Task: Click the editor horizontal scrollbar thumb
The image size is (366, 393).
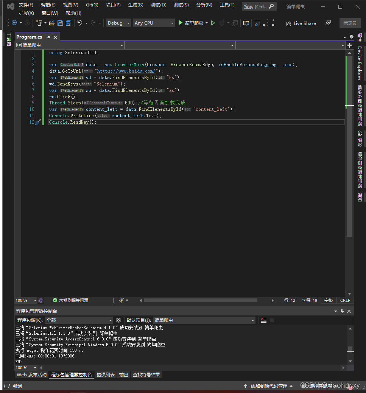Action: pos(201,300)
